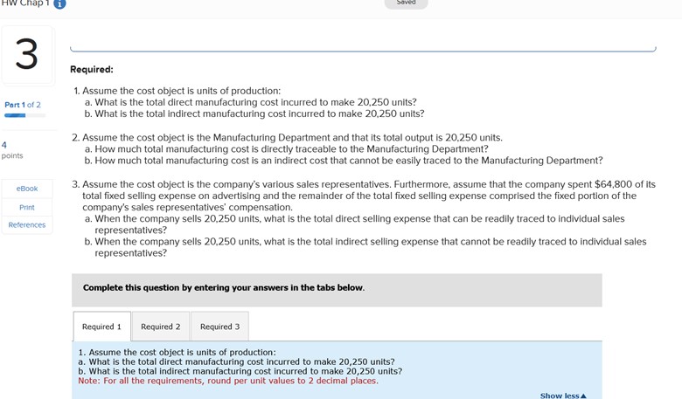
Task: Switch to the Required 3 tab
Action: (x=219, y=327)
